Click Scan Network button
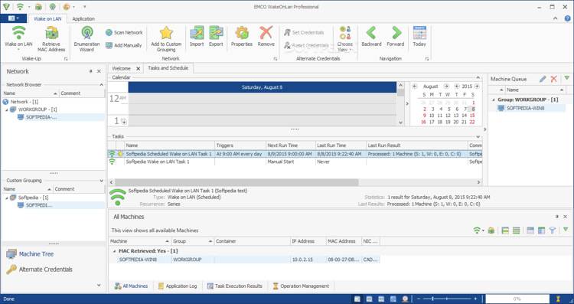The height and width of the screenshot is (304, 574). (x=124, y=33)
